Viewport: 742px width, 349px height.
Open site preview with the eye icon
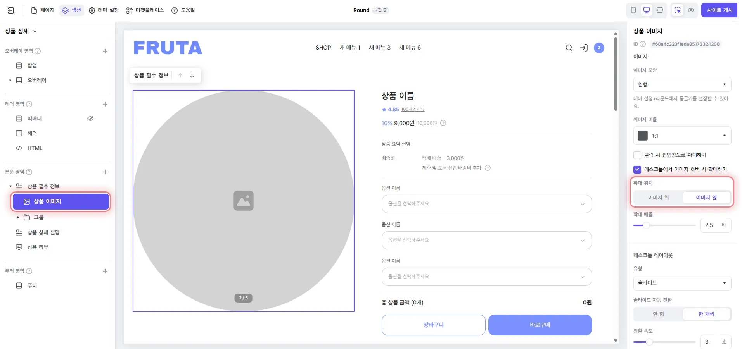[691, 10]
